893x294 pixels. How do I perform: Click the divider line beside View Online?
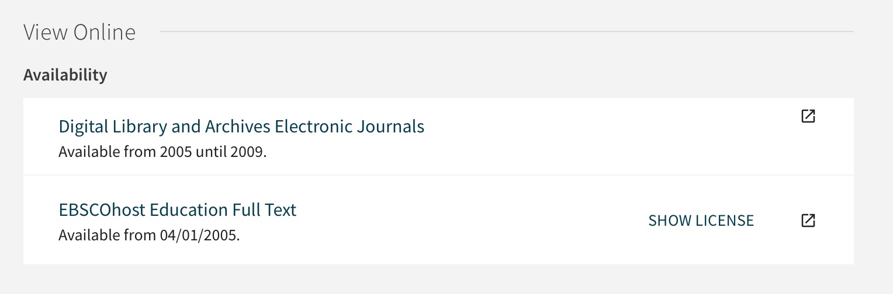(x=506, y=31)
